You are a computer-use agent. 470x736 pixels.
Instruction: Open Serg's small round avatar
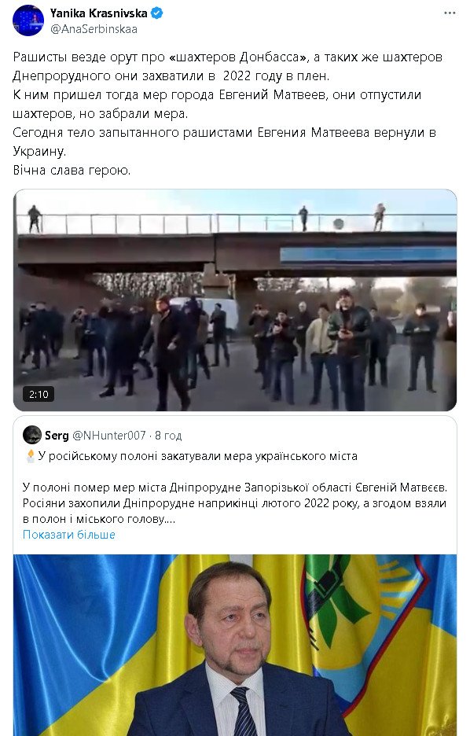tap(32, 435)
